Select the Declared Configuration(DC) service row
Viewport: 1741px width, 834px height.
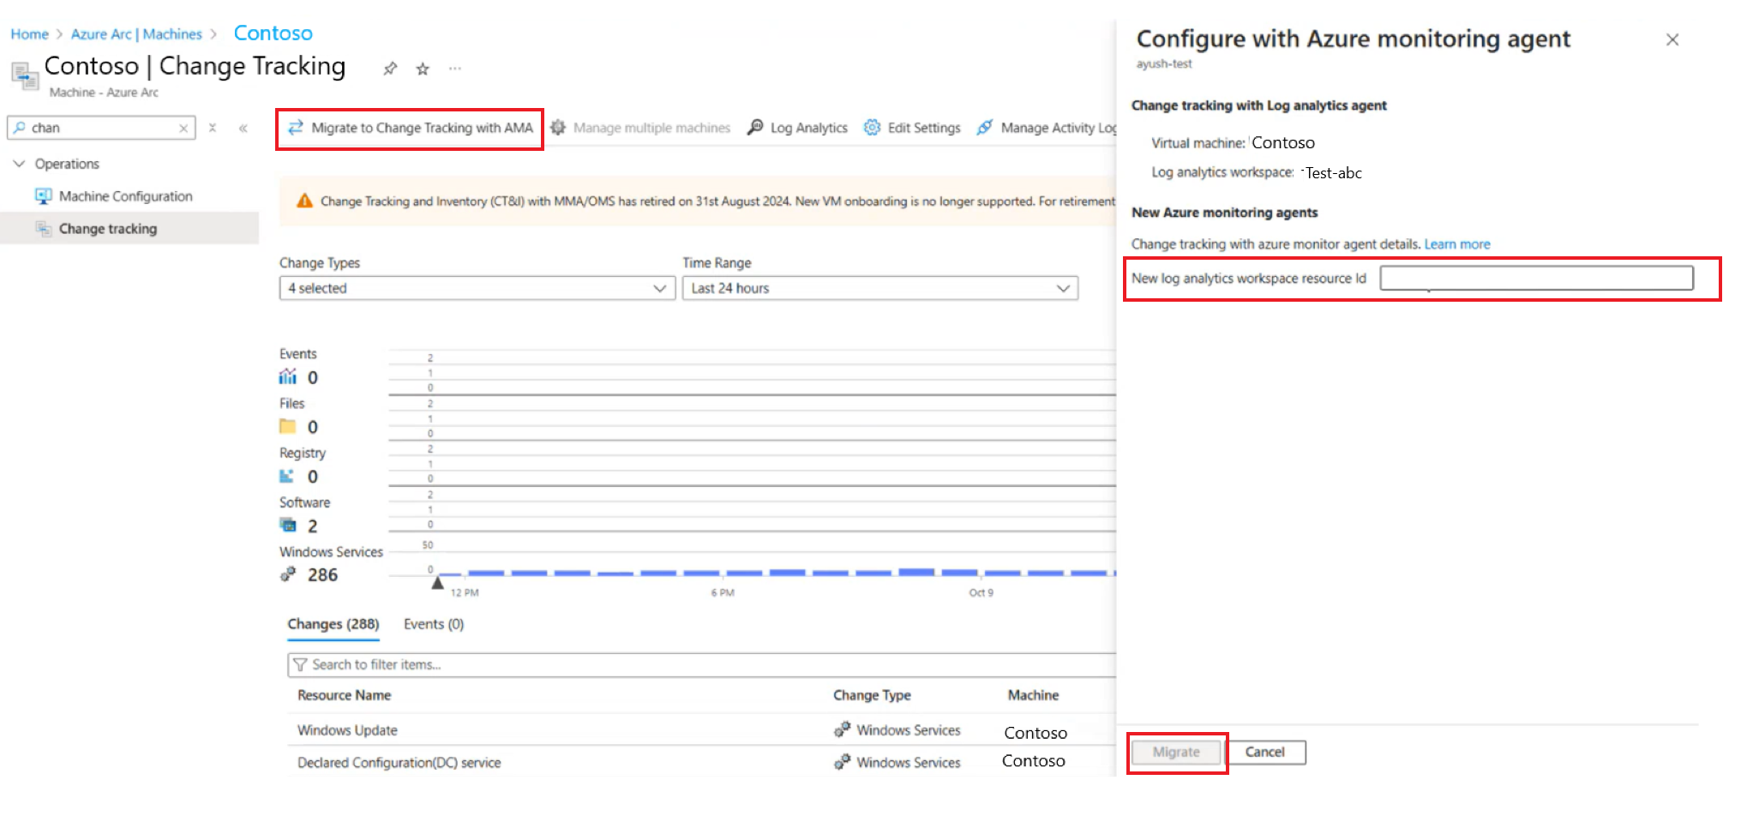click(399, 763)
